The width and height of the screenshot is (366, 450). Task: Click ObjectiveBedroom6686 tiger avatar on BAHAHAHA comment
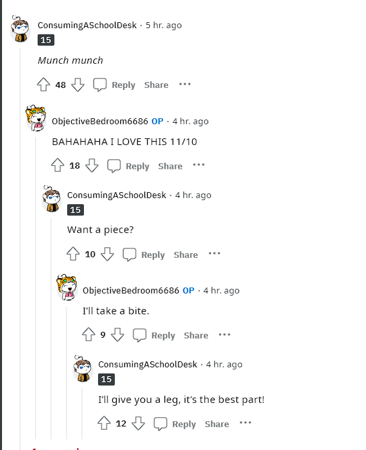[36, 118]
